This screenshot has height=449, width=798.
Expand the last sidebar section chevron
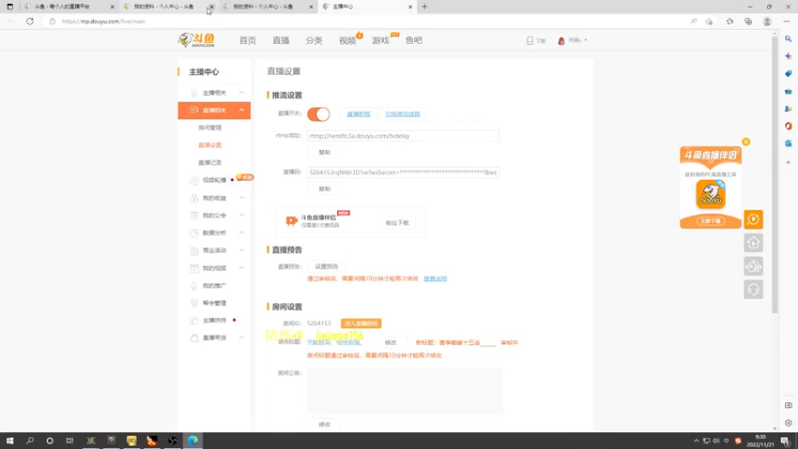pyautogui.click(x=241, y=337)
